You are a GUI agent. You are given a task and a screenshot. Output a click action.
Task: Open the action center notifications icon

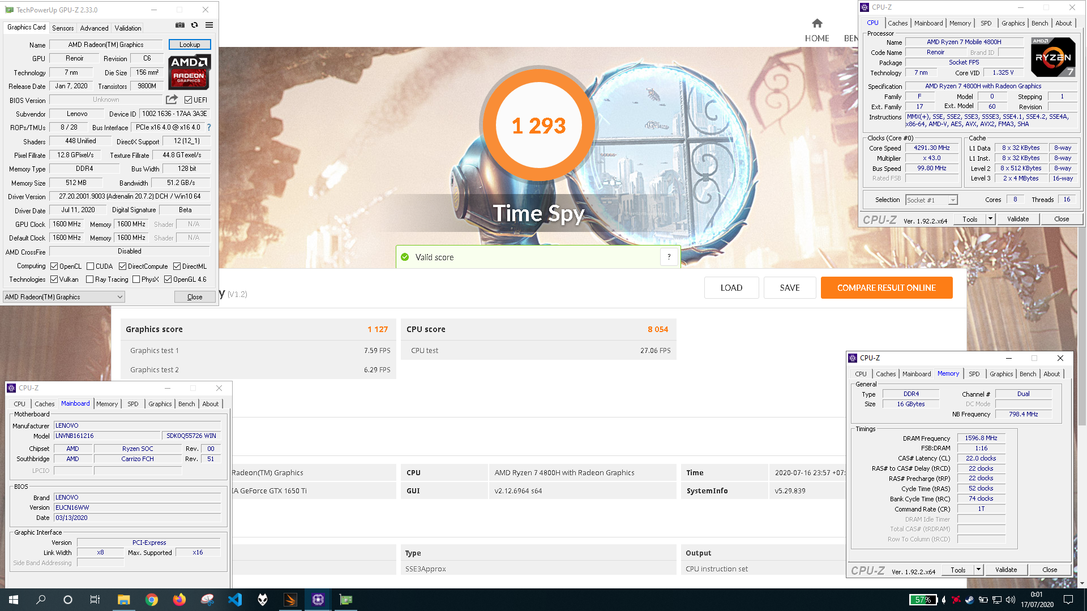pyautogui.click(x=1068, y=600)
